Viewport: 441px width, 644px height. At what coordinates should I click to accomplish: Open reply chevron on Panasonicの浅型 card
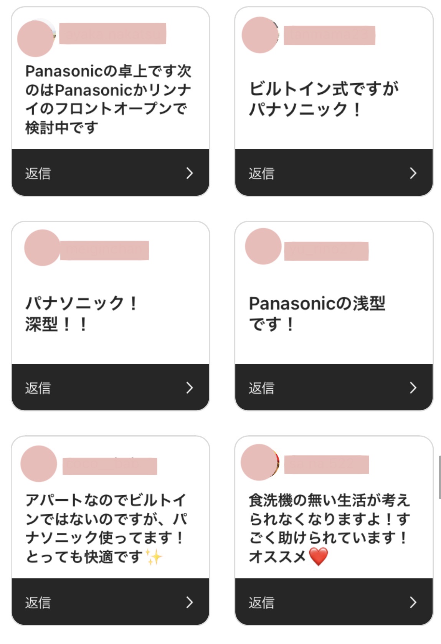tap(413, 388)
